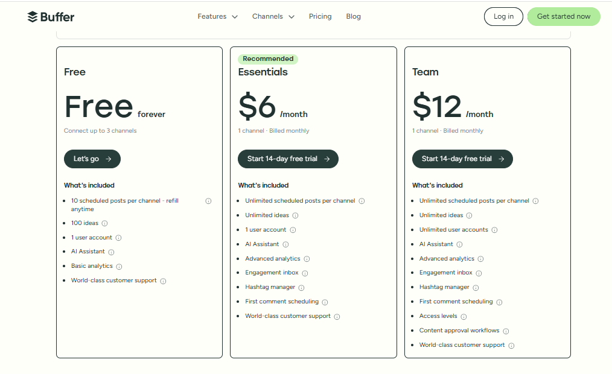The height and width of the screenshot is (374, 612).
Task: Click info icon next to Free plan's 100 ideas
Action: coord(104,223)
